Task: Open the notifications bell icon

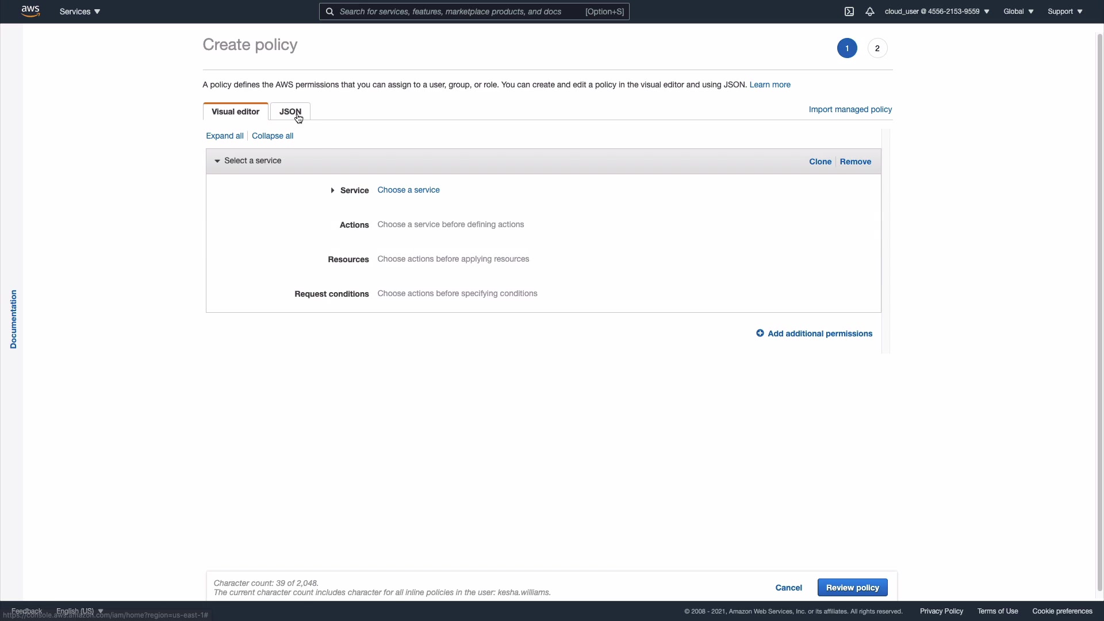Action: [x=869, y=11]
